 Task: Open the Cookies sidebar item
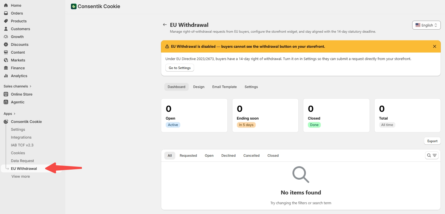coord(18,153)
